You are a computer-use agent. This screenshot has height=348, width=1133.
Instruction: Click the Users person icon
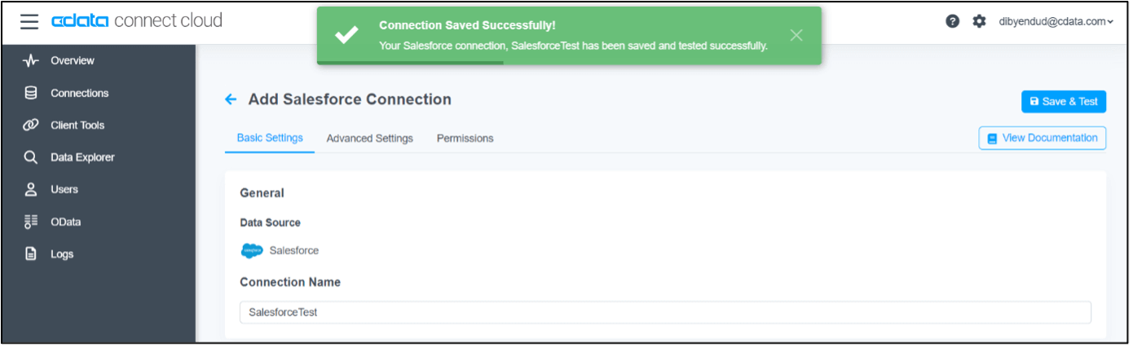[x=31, y=189]
